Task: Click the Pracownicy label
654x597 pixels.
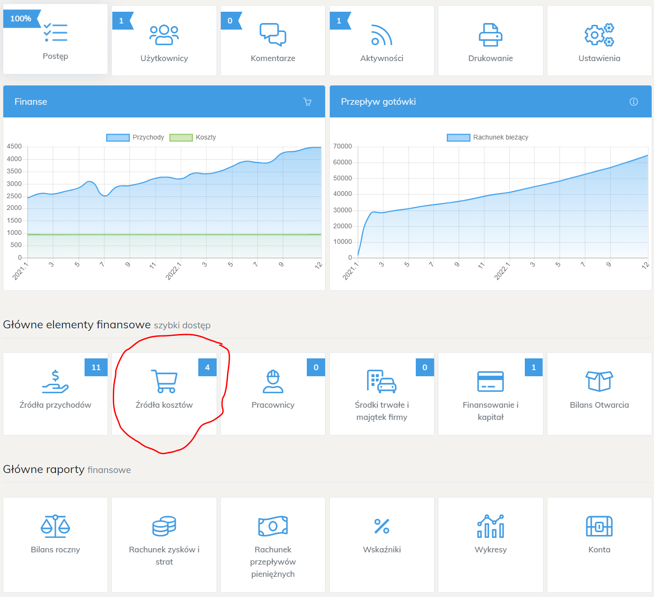Action: [273, 405]
